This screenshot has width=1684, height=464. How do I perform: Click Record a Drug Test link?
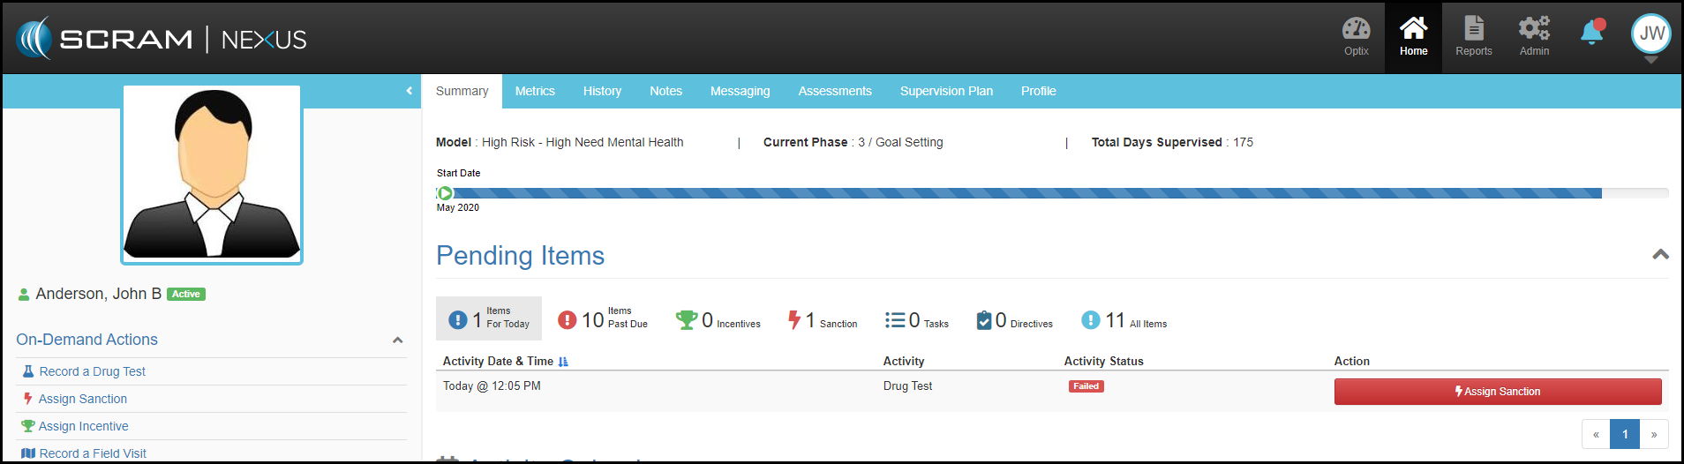click(x=92, y=371)
